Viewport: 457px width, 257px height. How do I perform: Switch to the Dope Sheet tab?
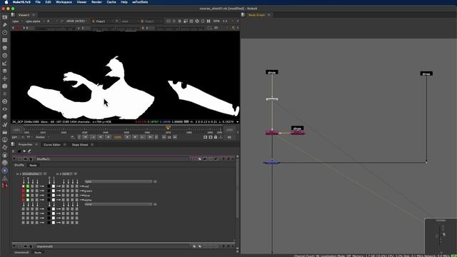pos(80,145)
